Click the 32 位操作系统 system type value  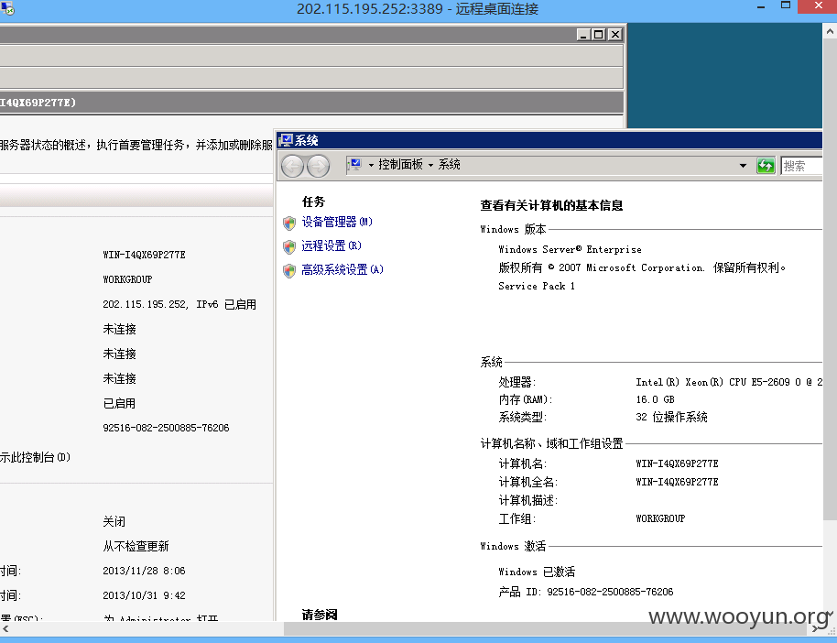click(x=671, y=417)
